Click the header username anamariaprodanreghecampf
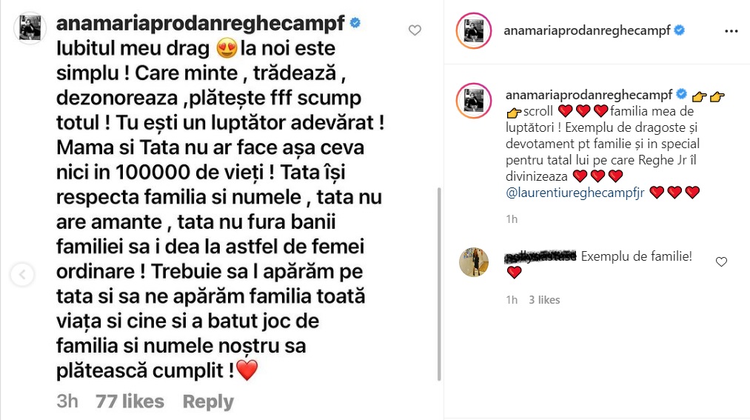 585,31
